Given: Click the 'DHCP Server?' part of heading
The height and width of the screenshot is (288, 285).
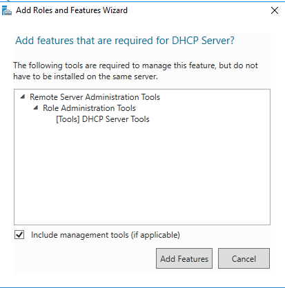Looking at the screenshot, I should point(203,41).
